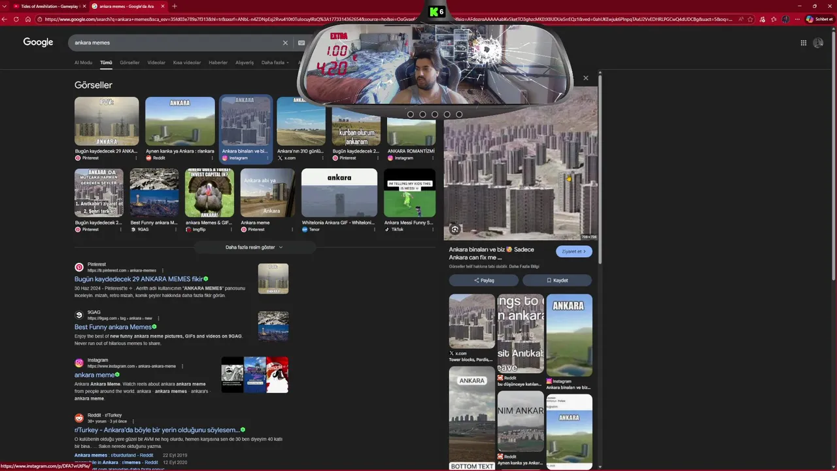Image resolution: width=837 pixels, height=471 pixels.
Task: Click the 'Ziyaret et' button
Action: [573, 251]
